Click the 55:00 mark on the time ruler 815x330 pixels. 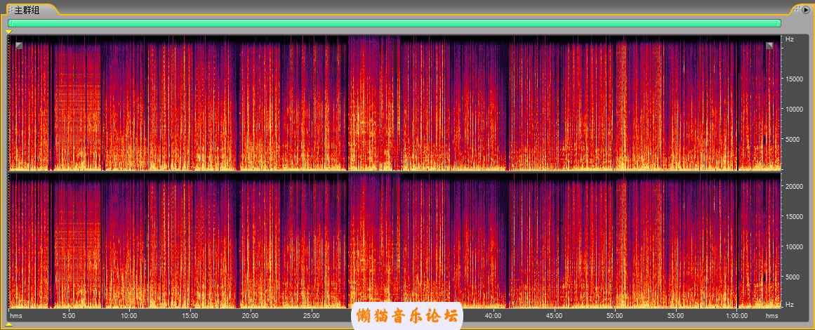coord(676,315)
